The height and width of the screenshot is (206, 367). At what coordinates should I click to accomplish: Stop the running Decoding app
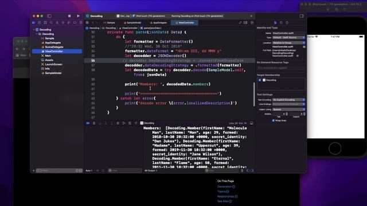[69, 16]
